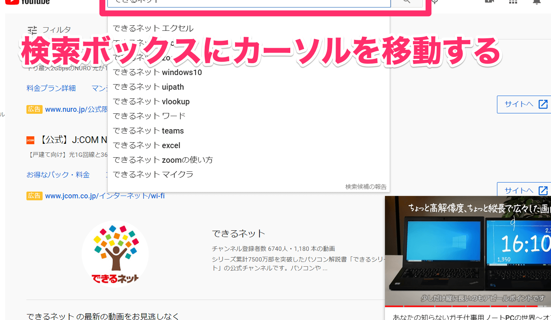
Task: Open video title あなたの知らないガチ仕事用ノートPC
Action: 472,317
